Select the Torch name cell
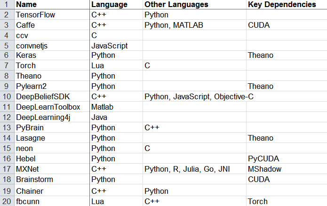 [x=52, y=65]
